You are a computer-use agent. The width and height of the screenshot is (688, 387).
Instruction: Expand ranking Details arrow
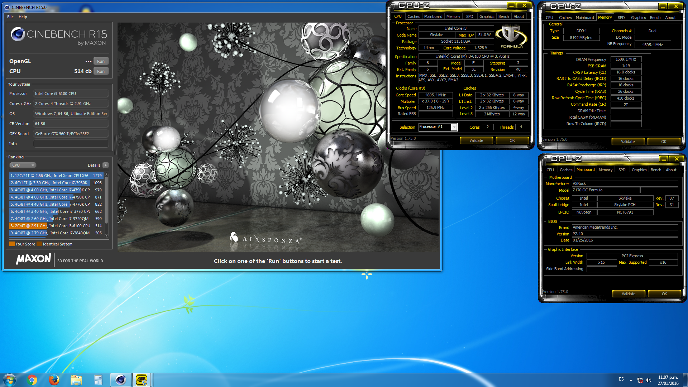[106, 165]
